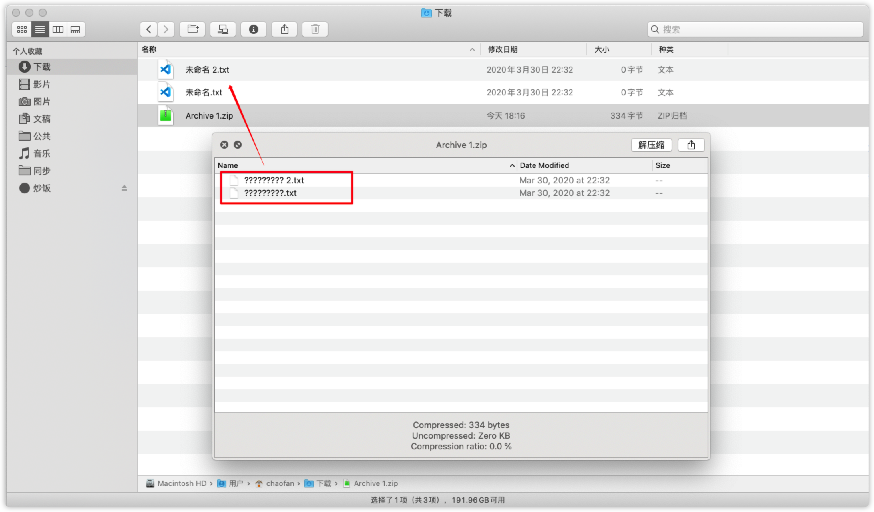This screenshot has width=874, height=512.
Task: Eject the 炒饭 volume
Action: [x=124, y=188]
